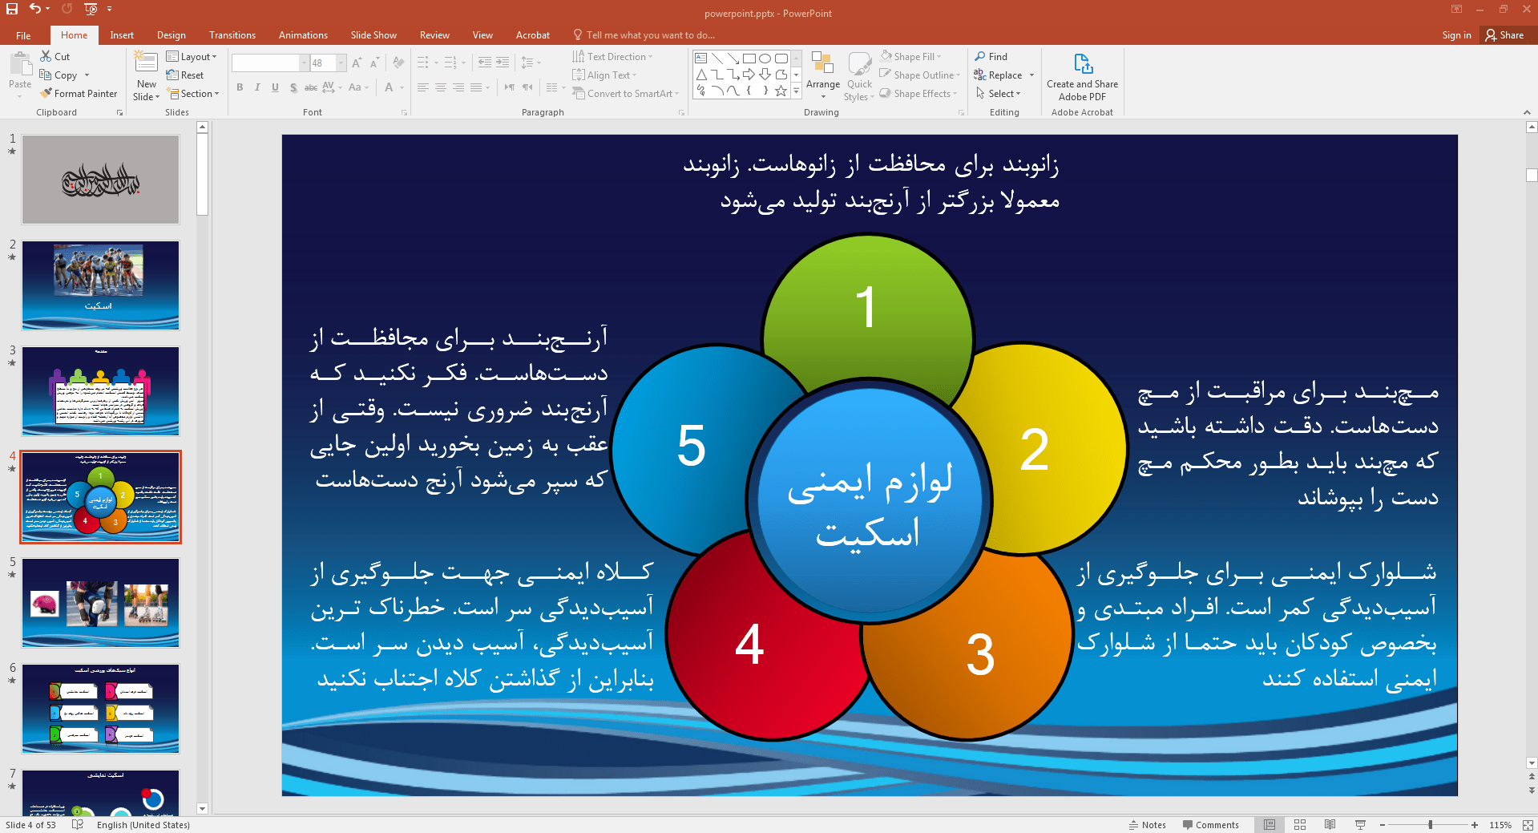Screen dimensions: 1538x833
Task: Click the New Slide icon
Action: [x=146, y=63]
